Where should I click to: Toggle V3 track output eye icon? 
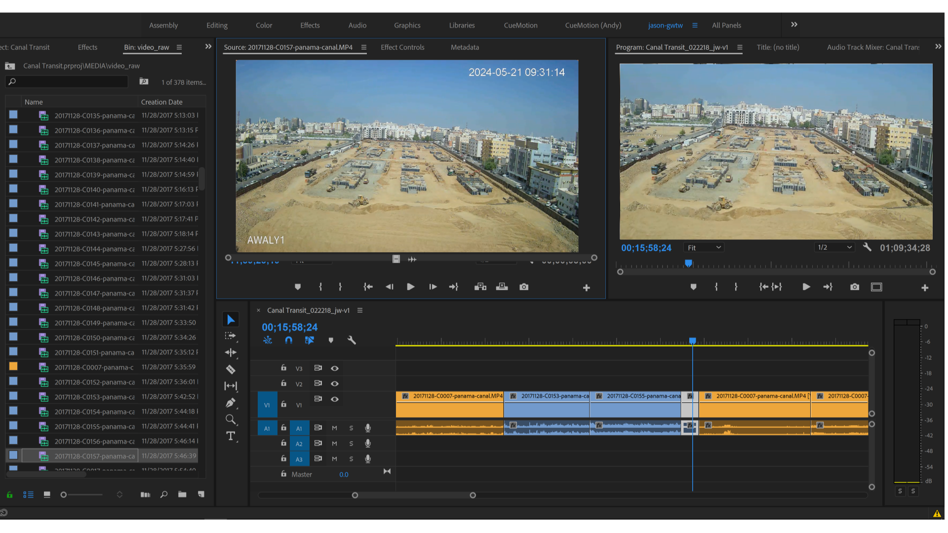pyautogui.click(x=335, y=368)
